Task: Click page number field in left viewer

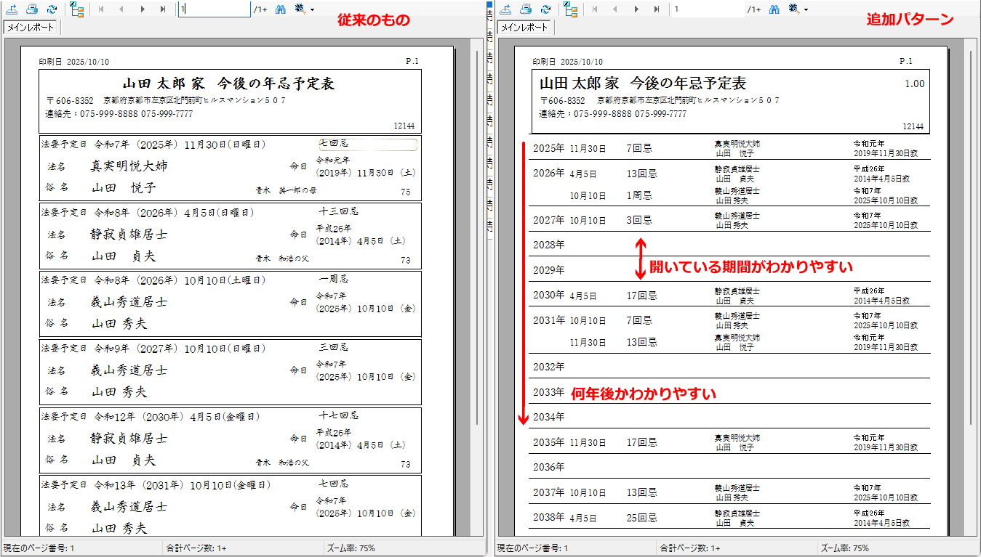Action: click(x=214, y=9)
